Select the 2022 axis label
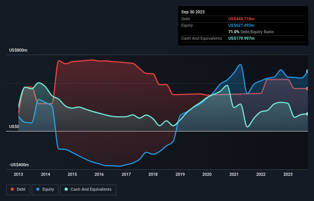This screenshot has width=314, height=201. [261, 174]
